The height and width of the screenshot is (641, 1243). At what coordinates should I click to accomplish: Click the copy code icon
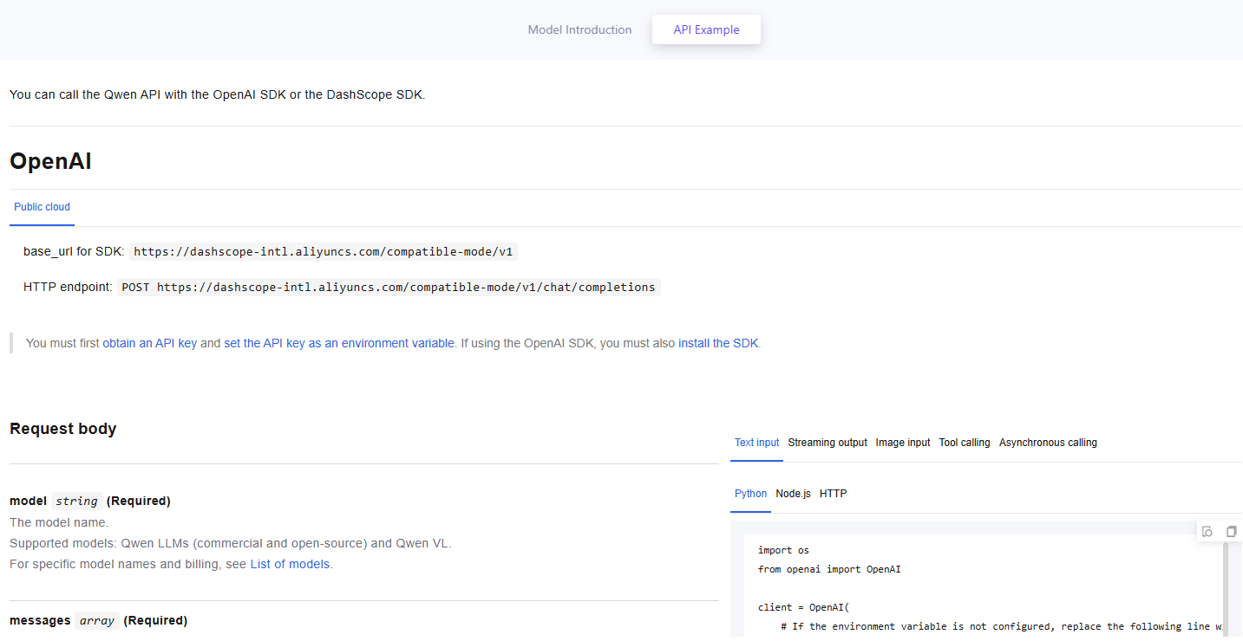point(1231,531)
